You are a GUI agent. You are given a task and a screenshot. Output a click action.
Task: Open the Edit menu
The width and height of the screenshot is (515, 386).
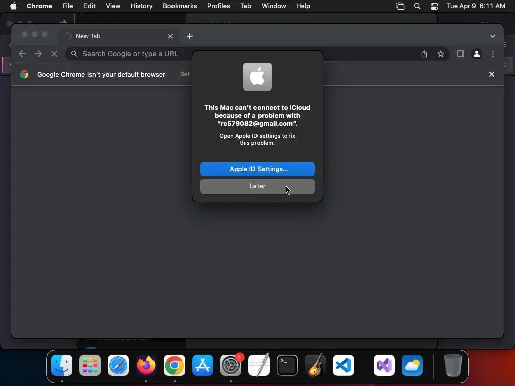click(89, 6)
